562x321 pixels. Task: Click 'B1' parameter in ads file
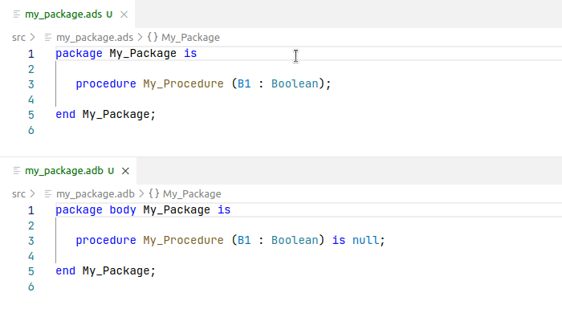click(x=244, y=83)
